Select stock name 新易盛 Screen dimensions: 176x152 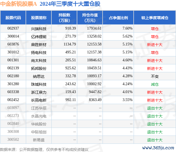point(39,140)
